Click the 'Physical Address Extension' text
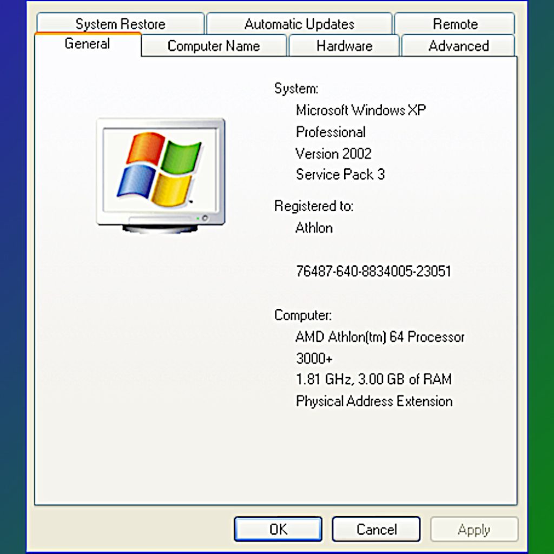554x554 pixels. click(374, 401)
